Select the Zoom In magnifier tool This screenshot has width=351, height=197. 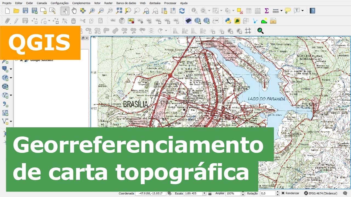click(x=92, y=11)
